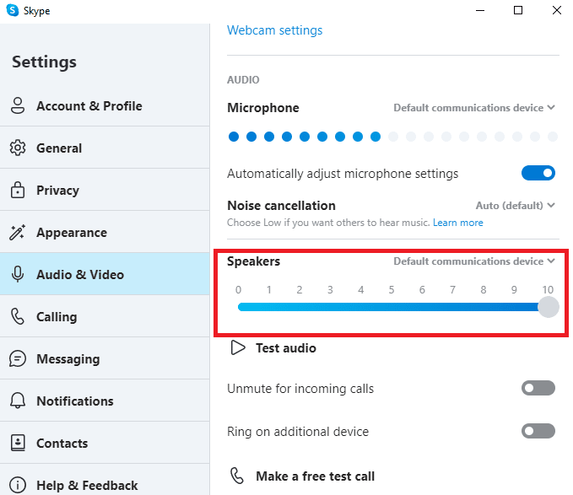Click the Privacy padlock icon
This screenshot has width=573, height=495.
click(18, 190)
